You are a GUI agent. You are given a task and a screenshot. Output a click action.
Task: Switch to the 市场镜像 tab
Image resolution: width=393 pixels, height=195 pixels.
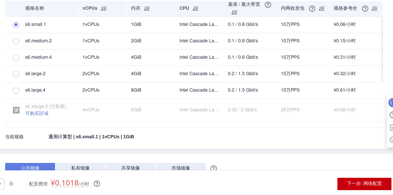coord(181,168)
